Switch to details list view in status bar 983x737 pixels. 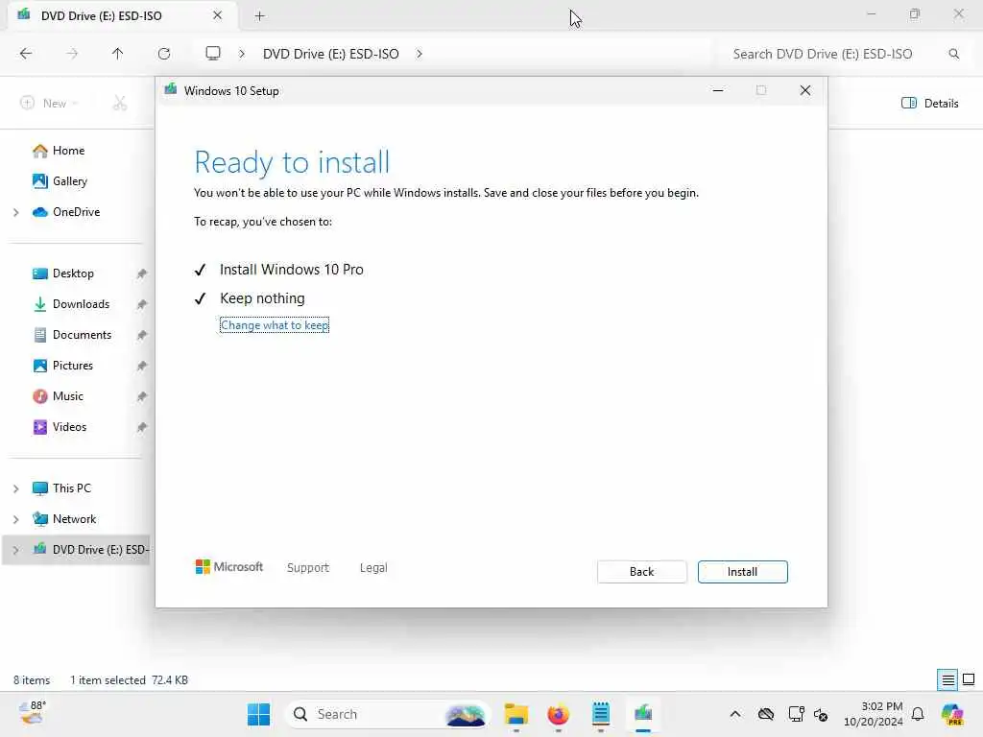[x=947, y=679]
